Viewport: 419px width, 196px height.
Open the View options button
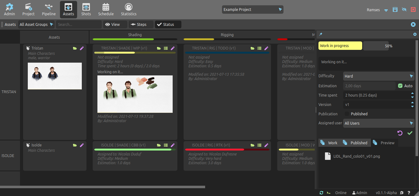(115, 24)
